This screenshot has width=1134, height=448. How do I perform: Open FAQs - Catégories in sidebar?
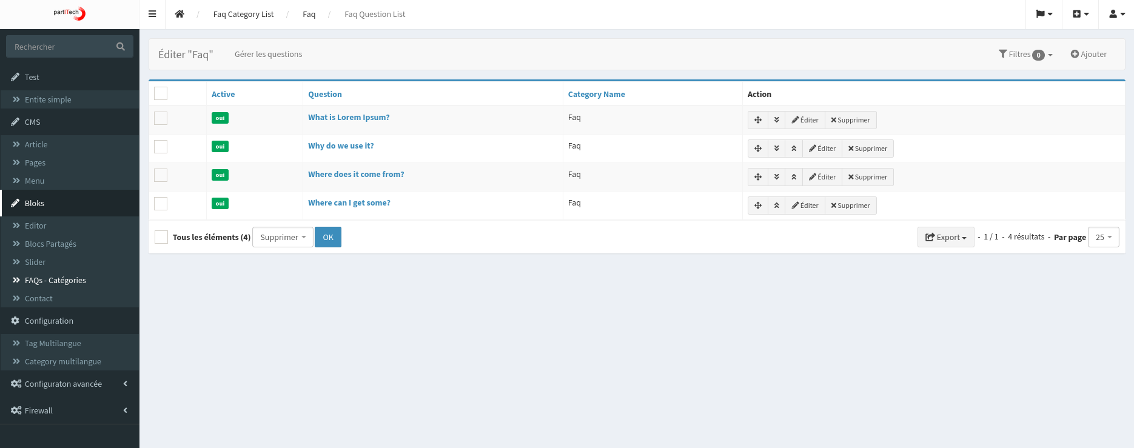pos(70,280)
